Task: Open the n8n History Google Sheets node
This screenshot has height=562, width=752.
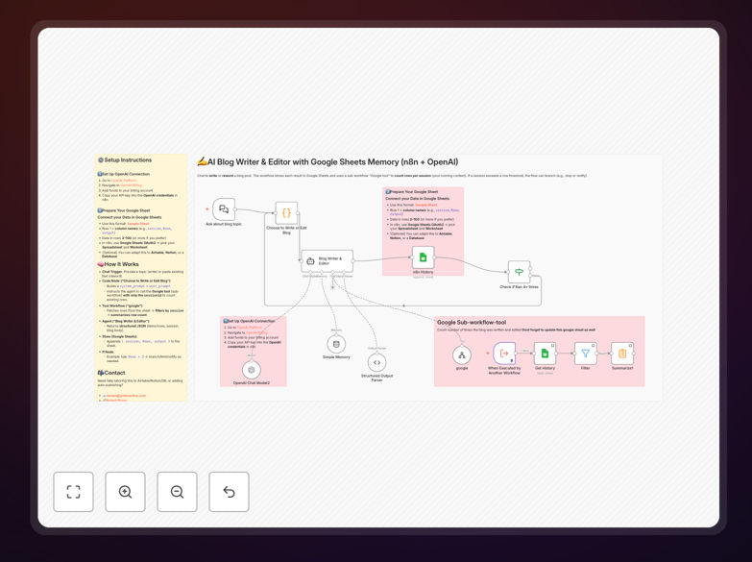Action: [423, 257]
